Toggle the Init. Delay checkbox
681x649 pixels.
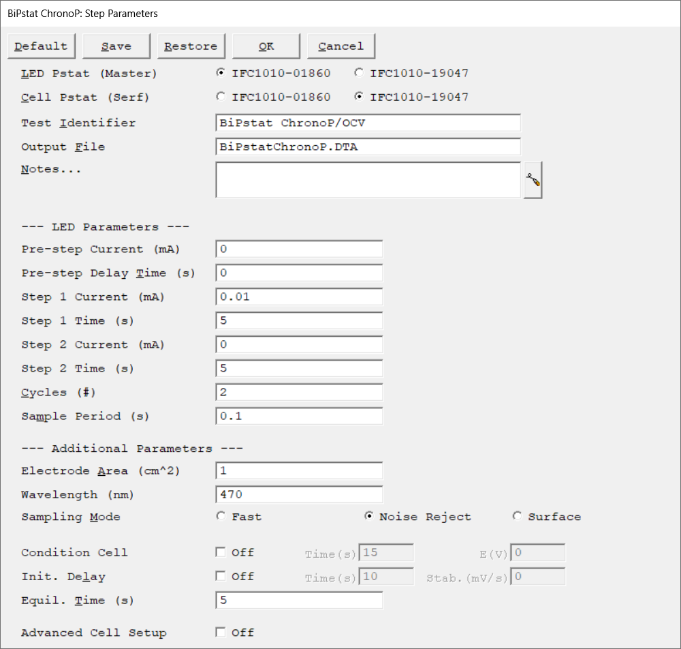221,576
